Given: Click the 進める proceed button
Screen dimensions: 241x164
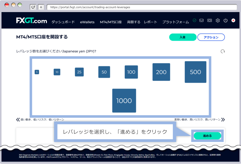Looking at the screenshot, I should 207,136.
